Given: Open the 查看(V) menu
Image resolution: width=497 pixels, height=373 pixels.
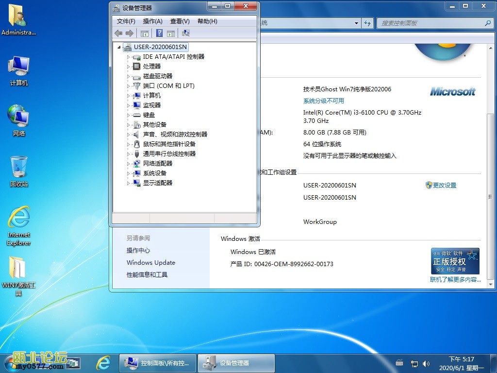Looking at the screenshot, I should [180, 21].
